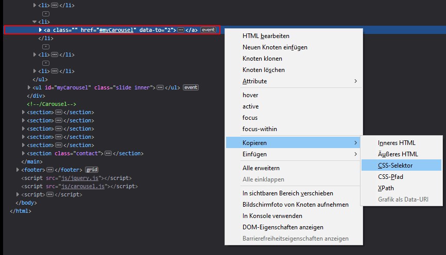Click the grid badge beside <footer>
The height and width of the screenshot is (255, 446).
pos(92,170)
